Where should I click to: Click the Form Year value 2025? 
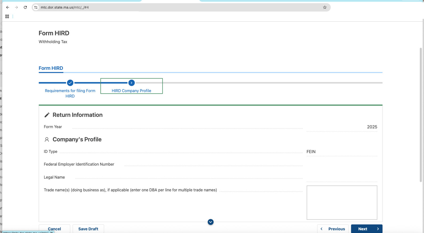(372, 127)
